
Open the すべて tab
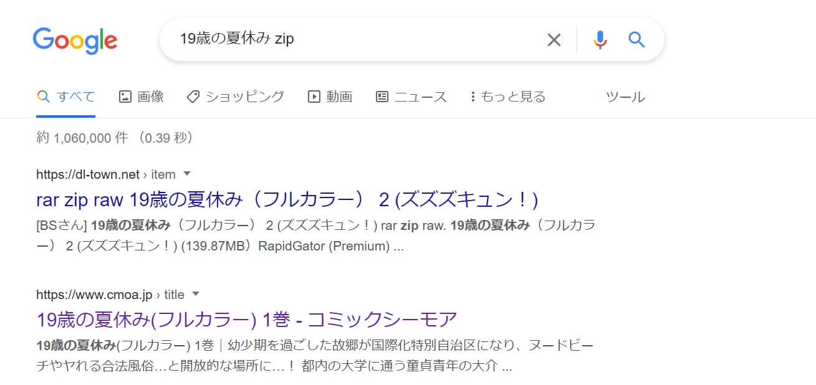[66, 97]
